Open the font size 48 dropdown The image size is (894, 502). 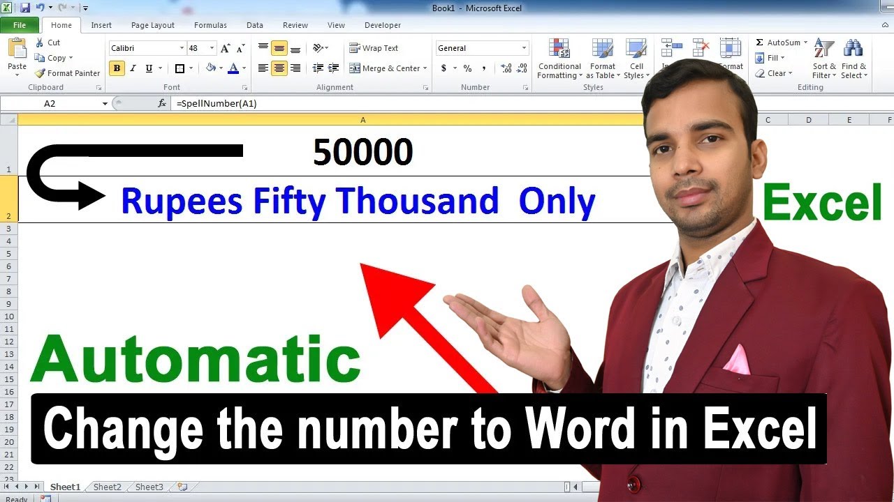pyautogui.click(x=212, y=48)
